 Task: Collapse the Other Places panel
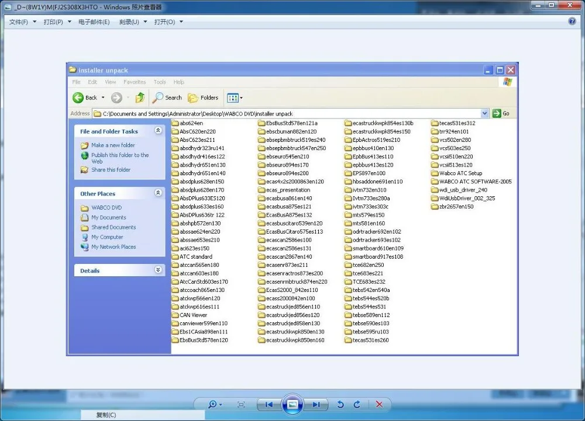coord(158,193)
